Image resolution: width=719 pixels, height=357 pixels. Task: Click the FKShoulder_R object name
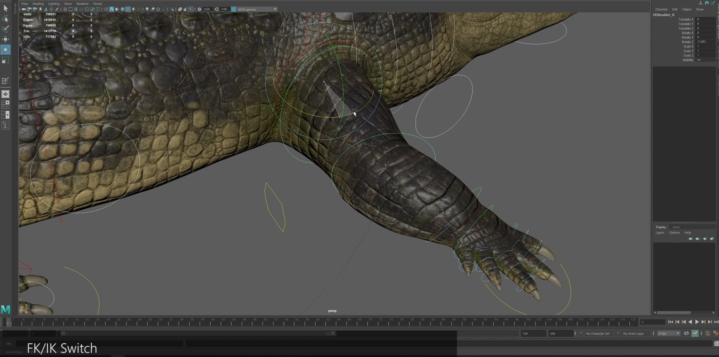[x=664, y=15]
